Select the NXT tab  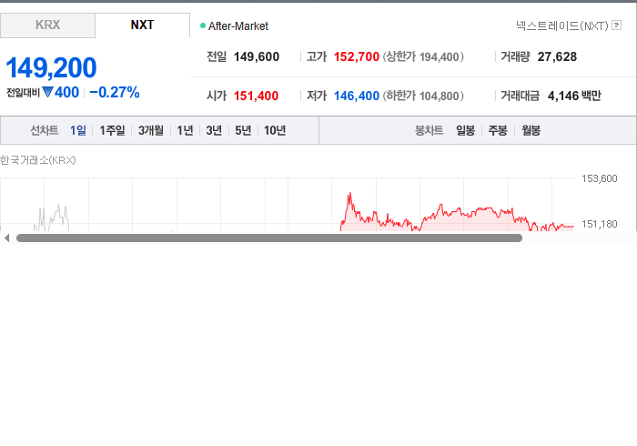click(x=143, y=25)
